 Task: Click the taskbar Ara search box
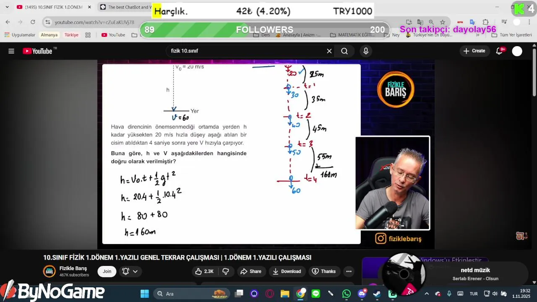[192, 294]
